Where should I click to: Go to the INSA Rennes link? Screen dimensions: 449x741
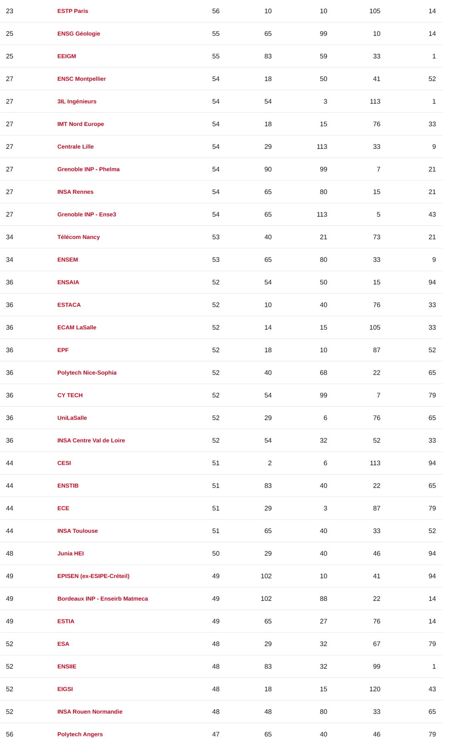[75, 192]
